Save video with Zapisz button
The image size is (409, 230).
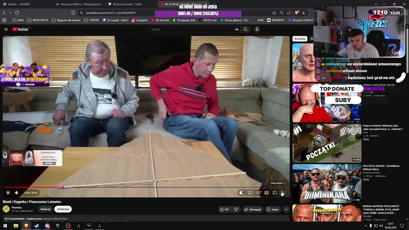273,210
